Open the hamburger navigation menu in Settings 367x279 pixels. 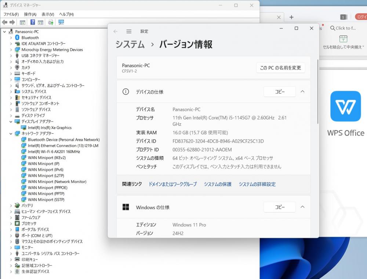(x=129, y=31)
